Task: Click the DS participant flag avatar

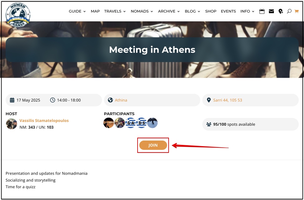Action: tap(142, 123)
